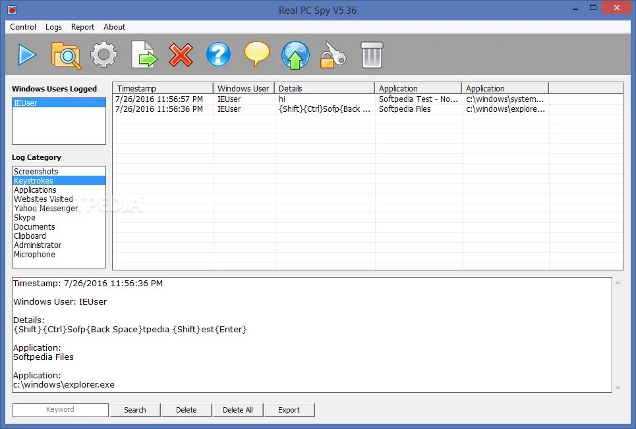The image size is (636, 429).
Task: Click the 'c:\windows\system...' cell
Action: tap(505, 99)
